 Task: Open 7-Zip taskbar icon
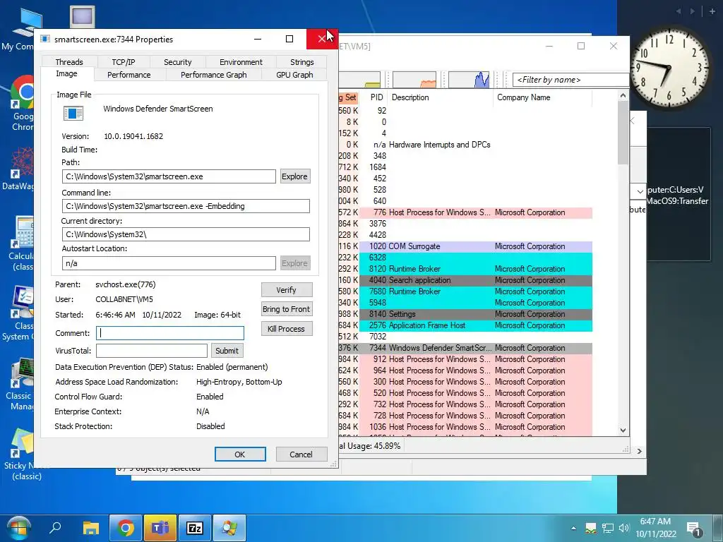[x=195, y=528]
